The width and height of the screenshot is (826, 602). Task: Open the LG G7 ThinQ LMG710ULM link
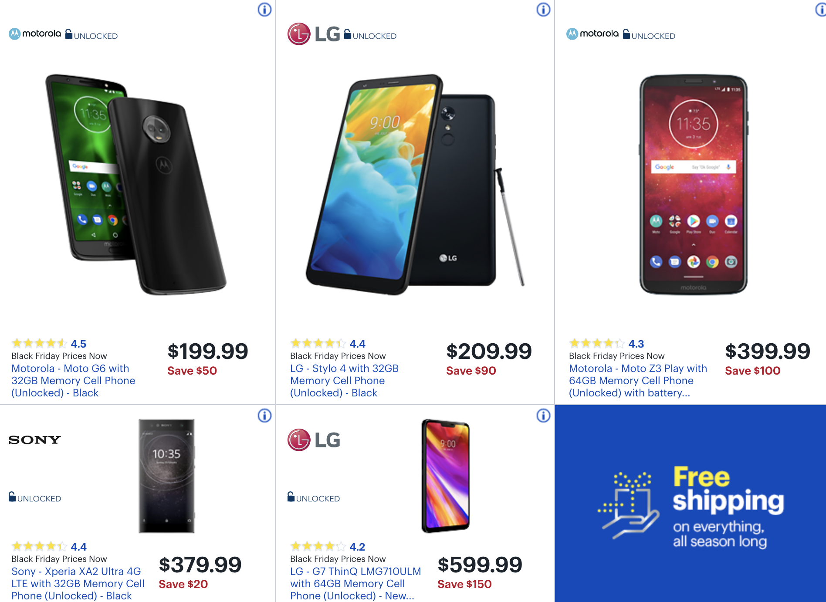click(x=355, y=584)
